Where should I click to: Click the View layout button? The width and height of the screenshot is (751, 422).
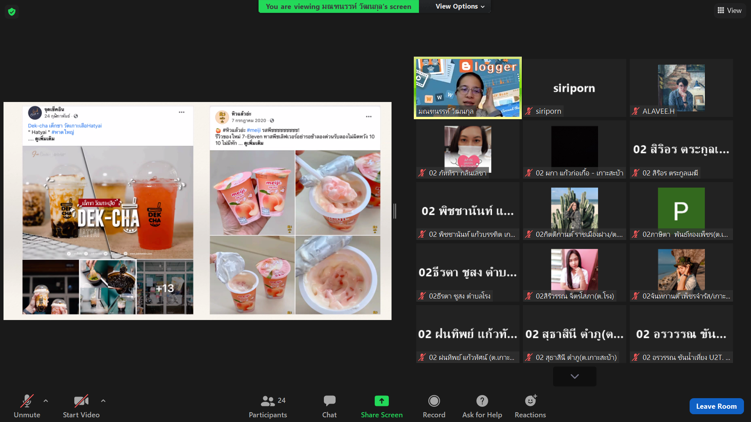pos(730,11)
